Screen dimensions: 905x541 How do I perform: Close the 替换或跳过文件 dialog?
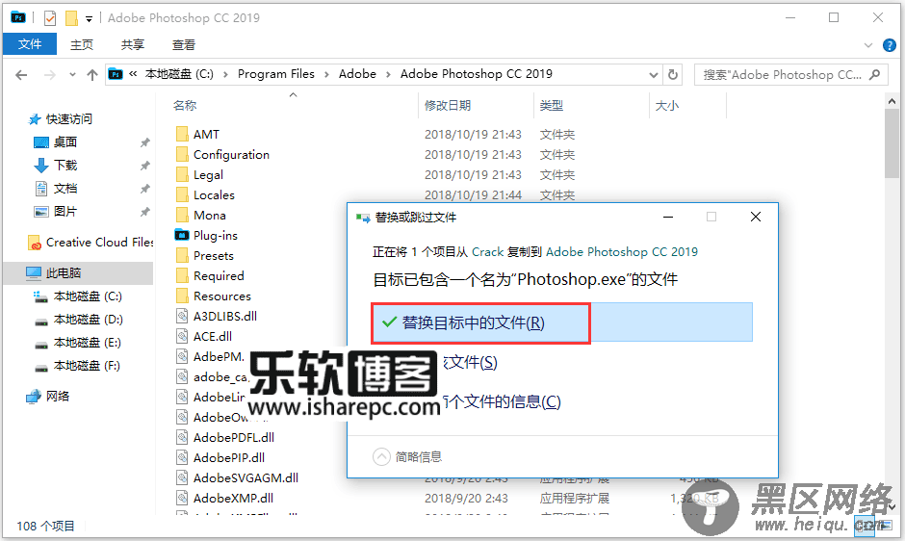point(756,217)
